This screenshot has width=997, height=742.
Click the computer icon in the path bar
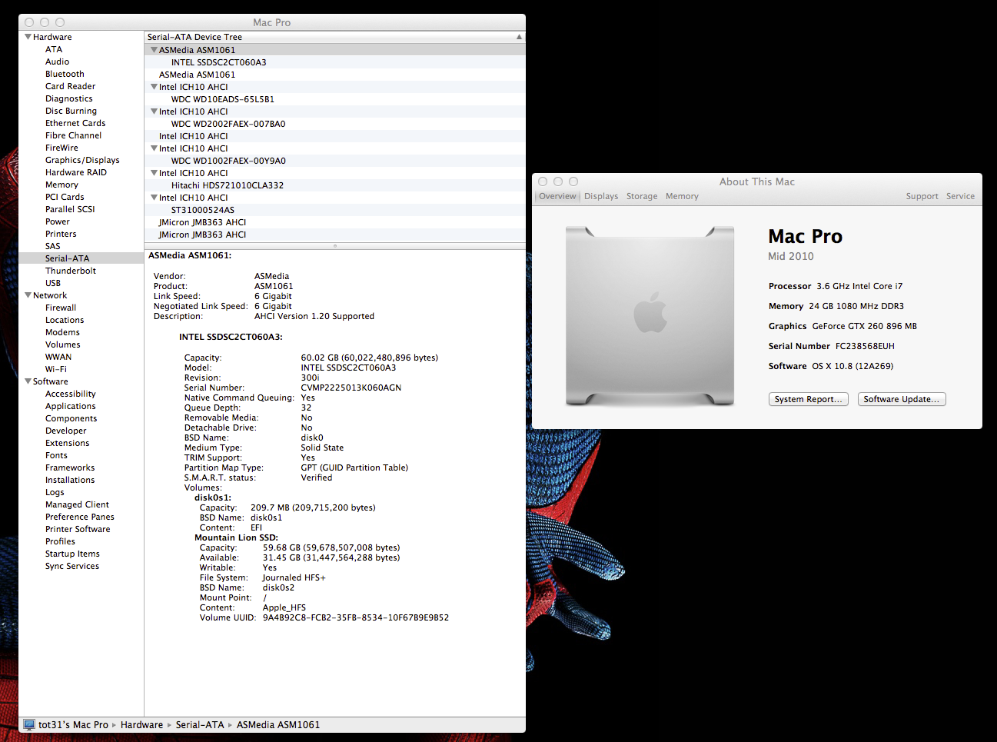(29, 724)
